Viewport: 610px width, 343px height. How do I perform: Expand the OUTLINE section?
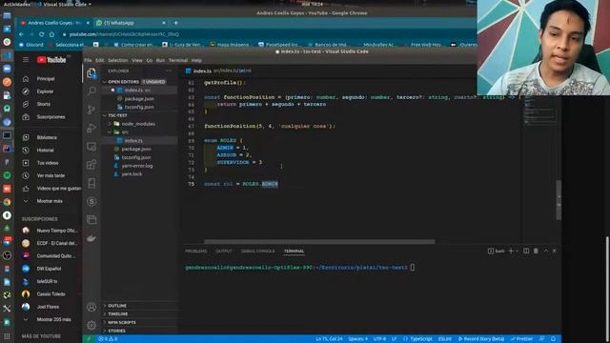(117, 306)
